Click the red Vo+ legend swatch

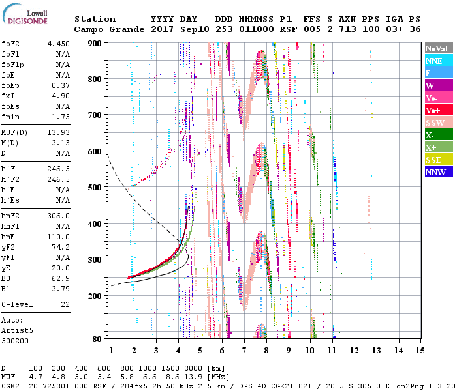(438, 110)
